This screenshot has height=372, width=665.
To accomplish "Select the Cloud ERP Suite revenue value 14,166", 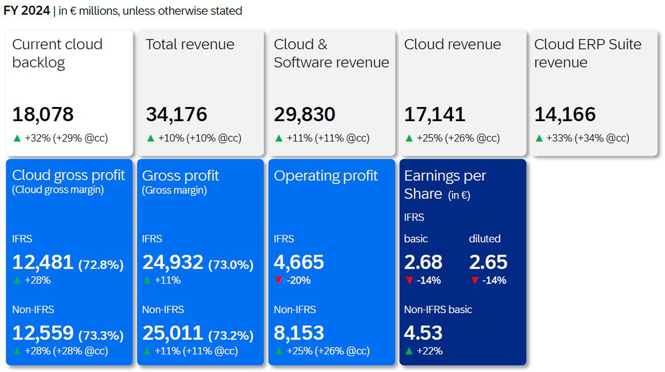I will click(x=565, y=114).
